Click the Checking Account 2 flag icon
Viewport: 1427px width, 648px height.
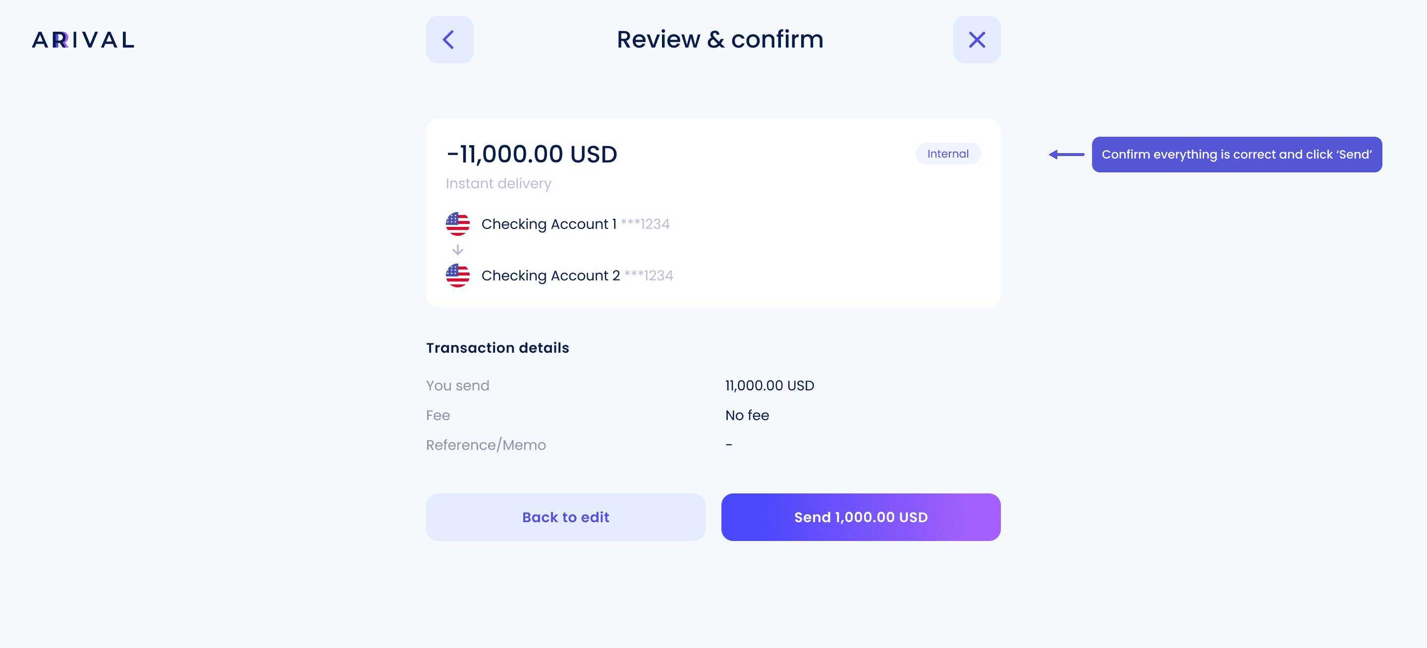point(457,275)
